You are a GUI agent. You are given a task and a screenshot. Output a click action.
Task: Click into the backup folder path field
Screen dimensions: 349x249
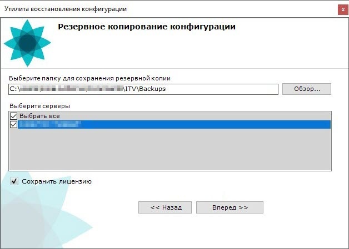222,89
